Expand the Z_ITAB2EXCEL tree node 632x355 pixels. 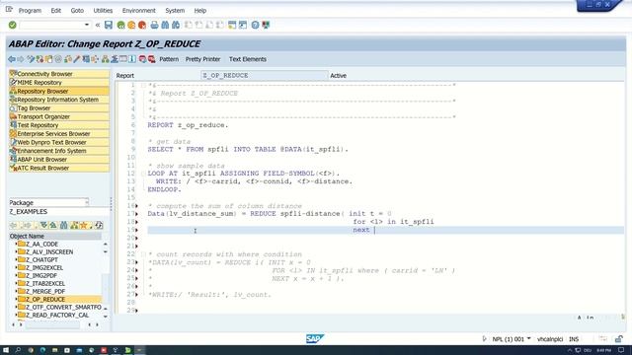pos(16,283)
